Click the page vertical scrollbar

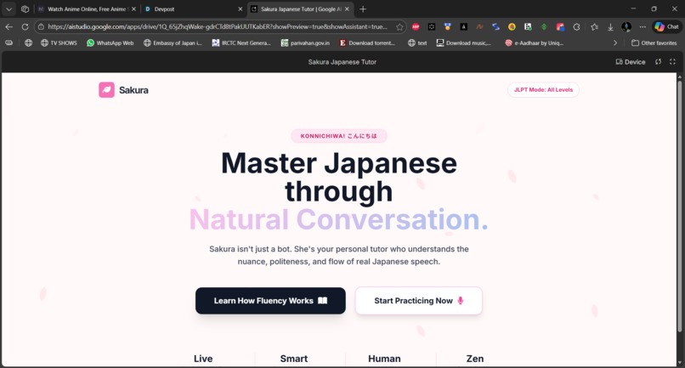[679, 206]
